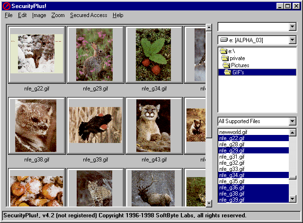Select nfe_g32.gif in the file list
This screenshot has width=303, height=223.
[254, 163]
